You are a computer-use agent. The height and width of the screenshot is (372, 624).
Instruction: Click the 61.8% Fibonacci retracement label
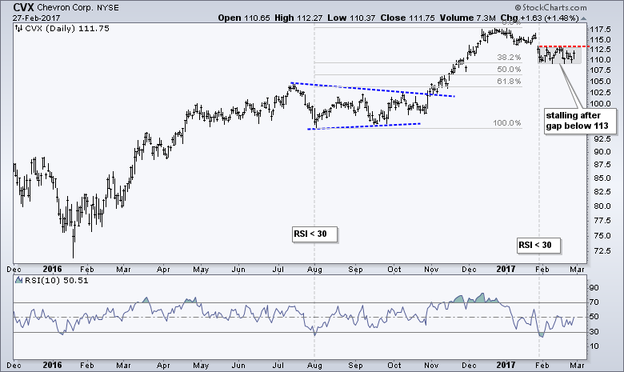point(509,81)
